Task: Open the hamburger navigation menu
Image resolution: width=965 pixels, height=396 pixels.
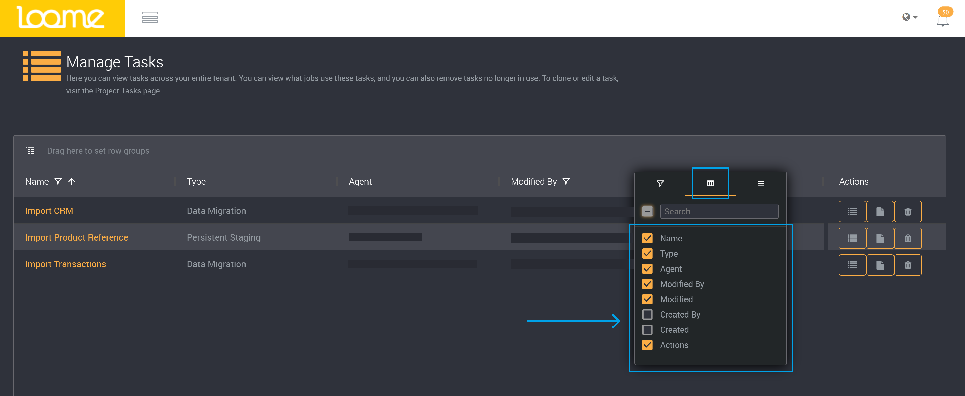Action: tap(149, 17)
